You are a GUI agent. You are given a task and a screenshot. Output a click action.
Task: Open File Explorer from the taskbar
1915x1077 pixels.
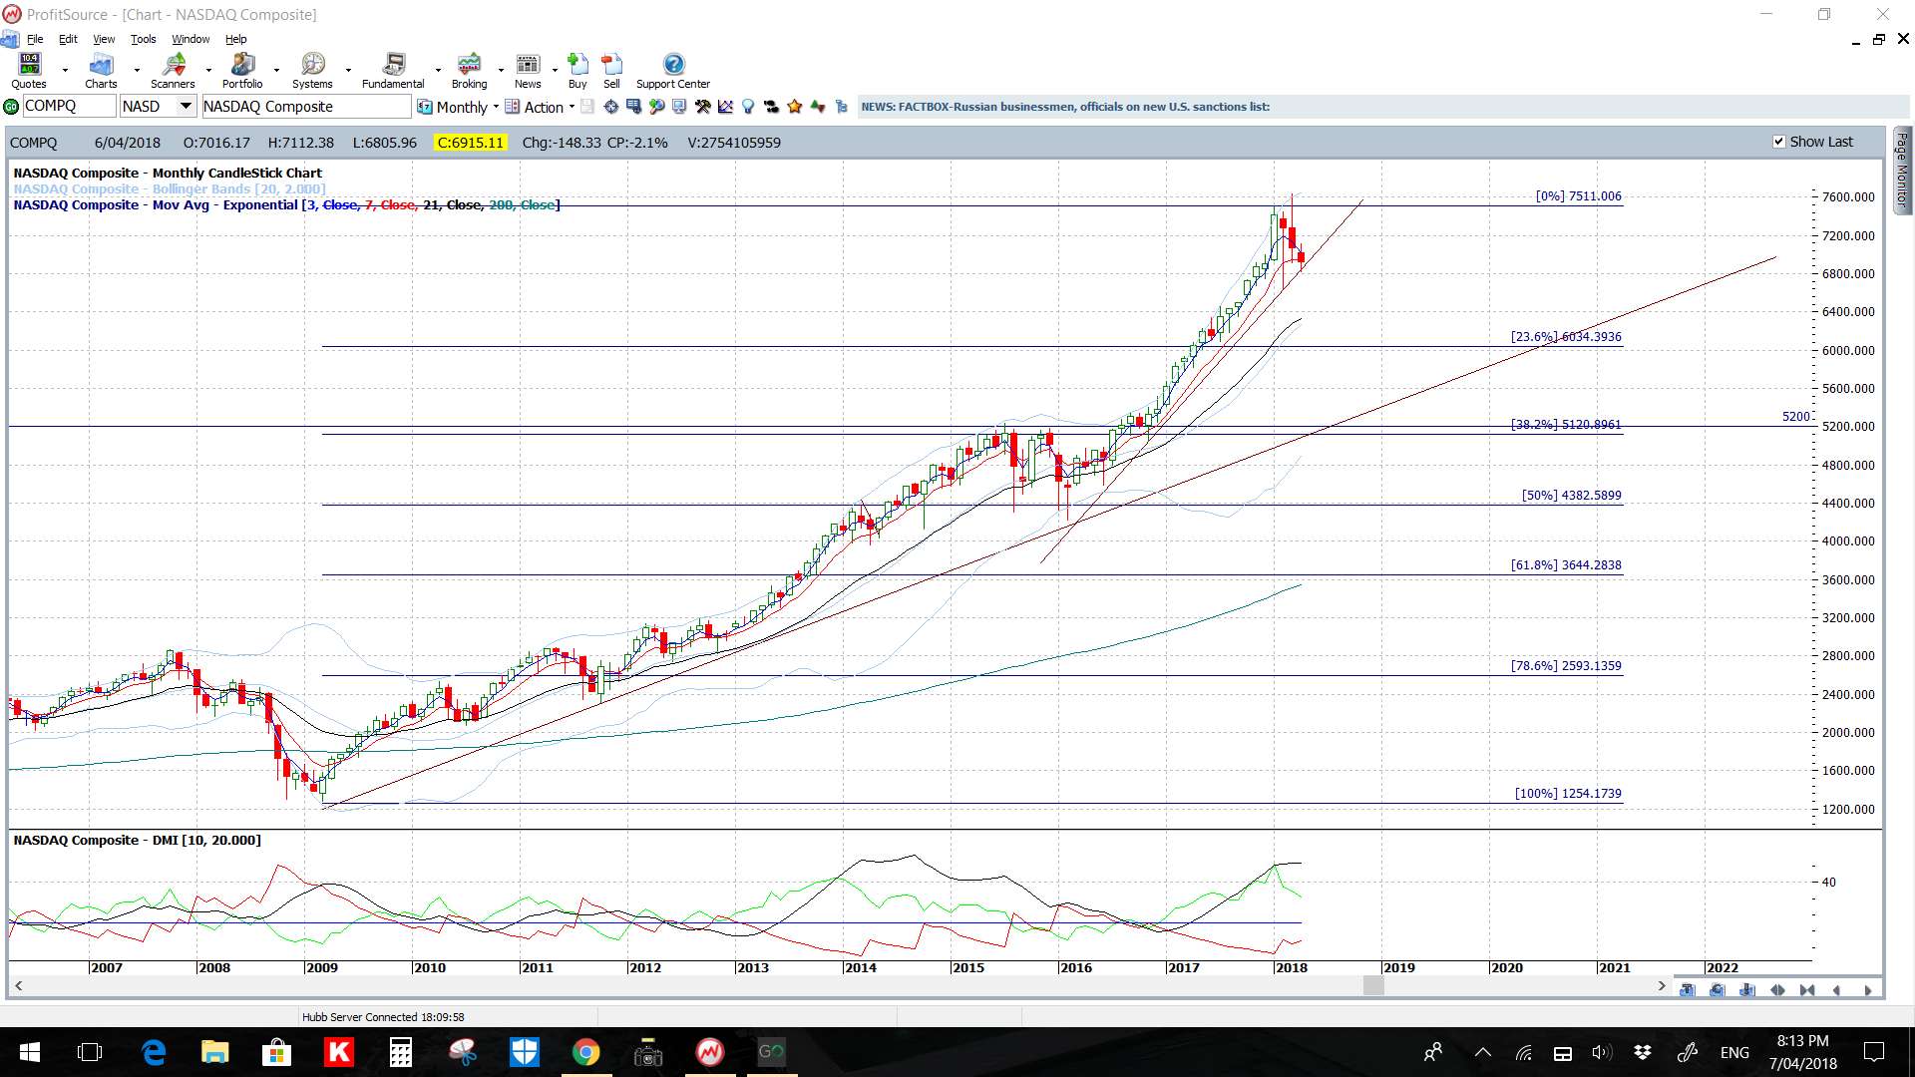pyautogui.click(x=214, y=1052)
